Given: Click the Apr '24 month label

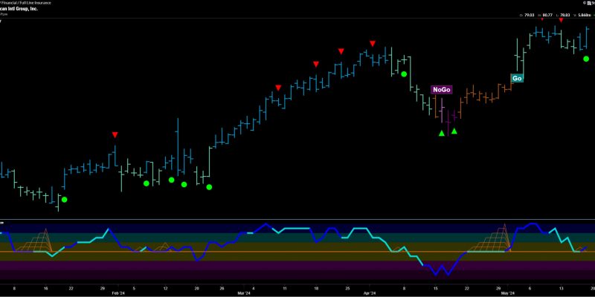Looking at the screenshot, I should tap(369, 293).
